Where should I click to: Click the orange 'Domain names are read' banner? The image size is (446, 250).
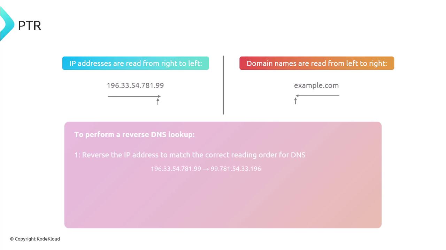[316, 63]
